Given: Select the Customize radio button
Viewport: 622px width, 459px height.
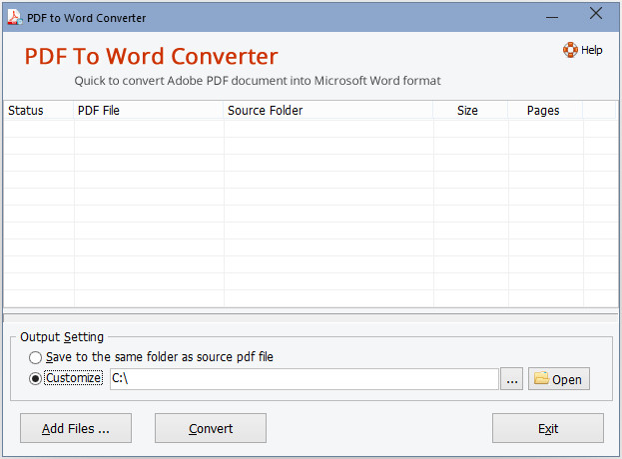Looking at the screenshot, I should [35, 378].
